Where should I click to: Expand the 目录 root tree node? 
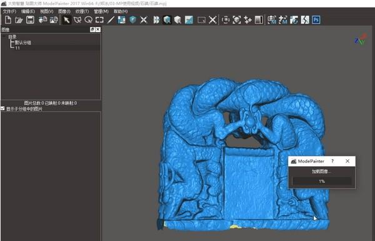click(x=12, y=37)
